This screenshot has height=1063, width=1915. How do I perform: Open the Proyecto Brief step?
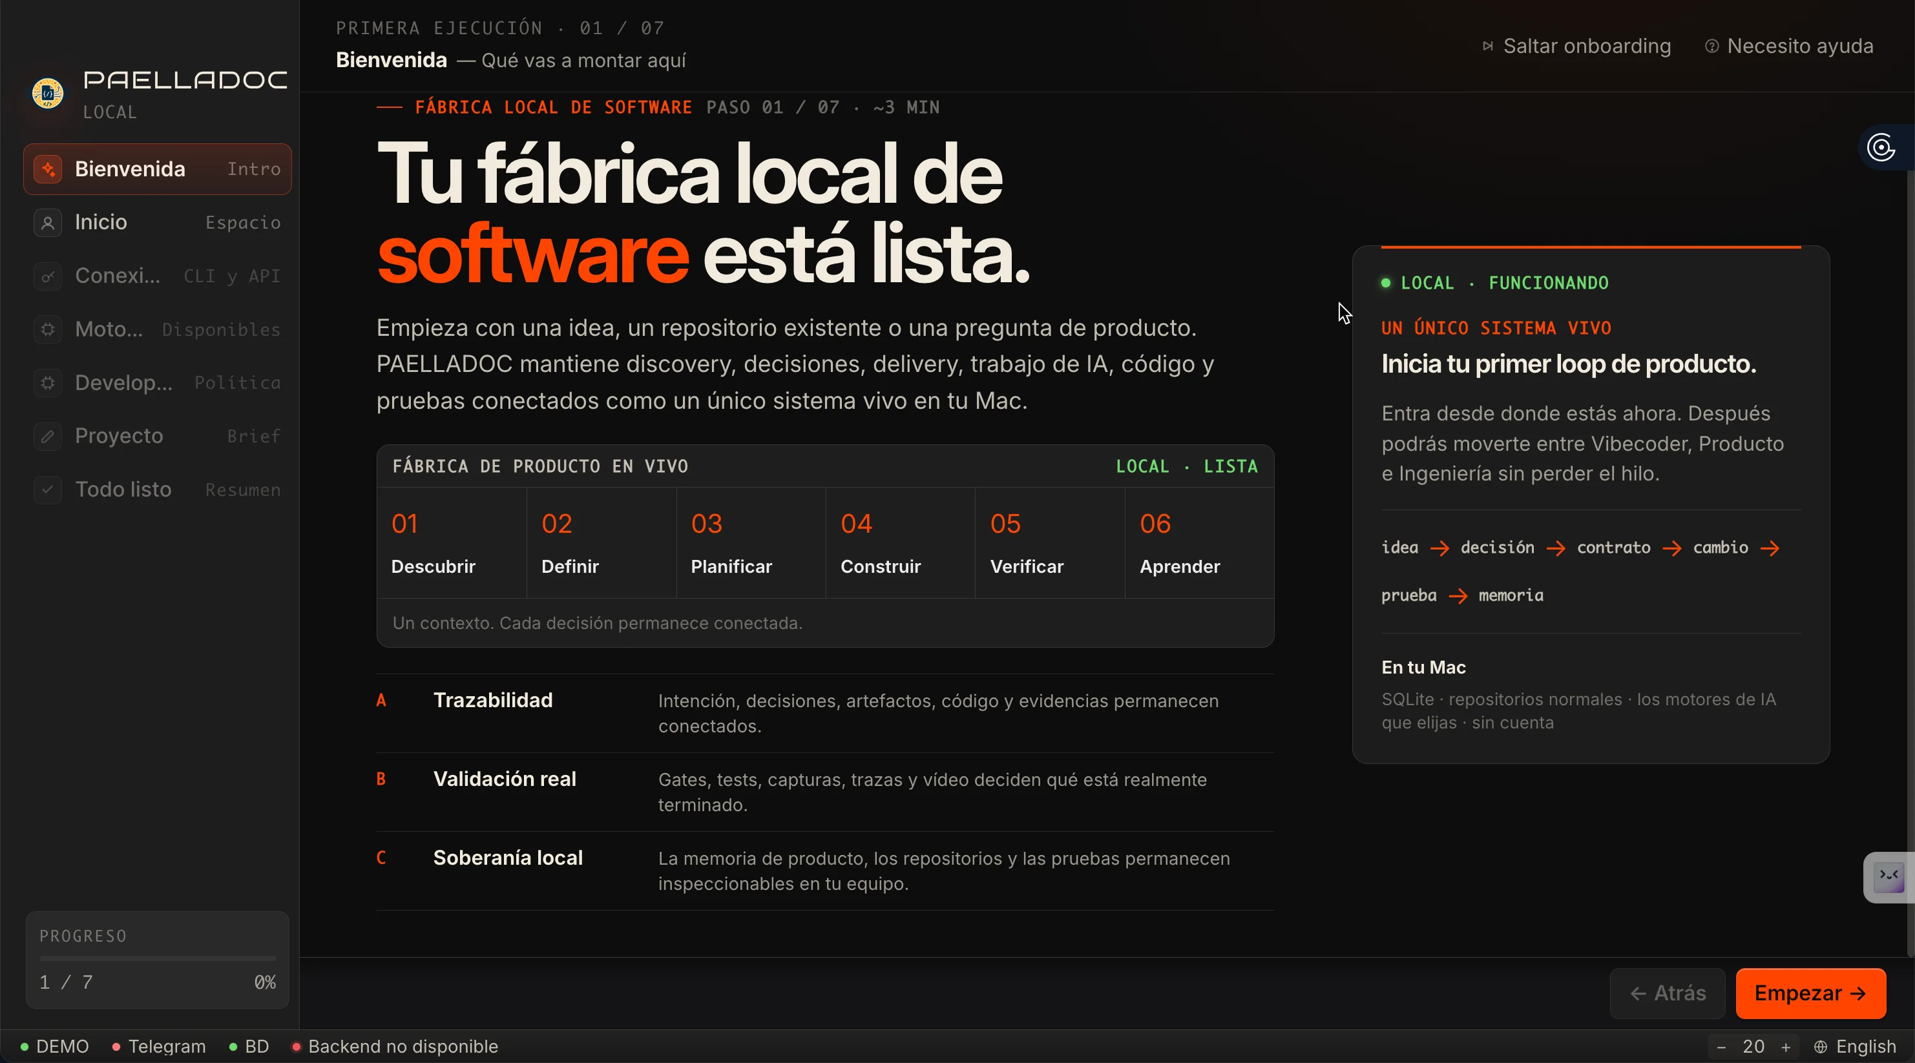pos(158,436)
